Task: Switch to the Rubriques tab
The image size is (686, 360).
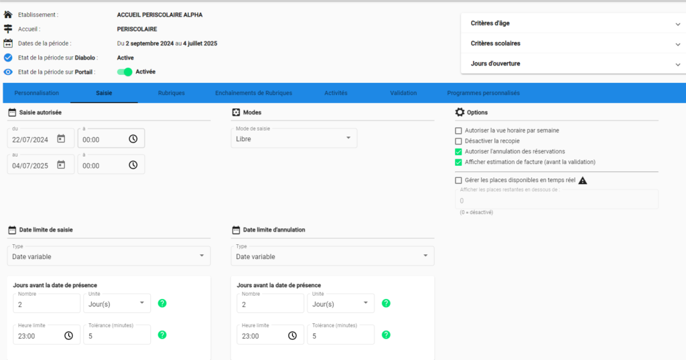Action: point(171,93)
